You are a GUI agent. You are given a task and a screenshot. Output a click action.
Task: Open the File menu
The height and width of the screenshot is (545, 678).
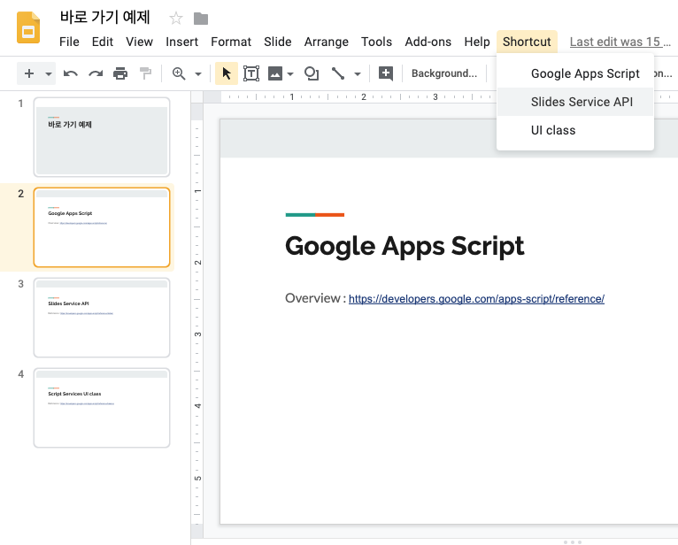tap(69, 42)
